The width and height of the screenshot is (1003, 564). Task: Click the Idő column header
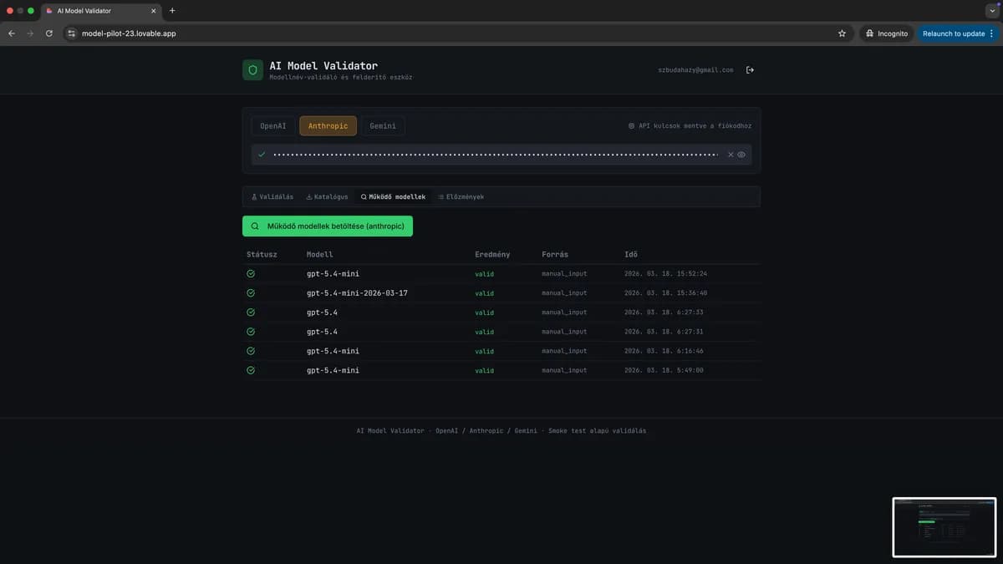630,254
